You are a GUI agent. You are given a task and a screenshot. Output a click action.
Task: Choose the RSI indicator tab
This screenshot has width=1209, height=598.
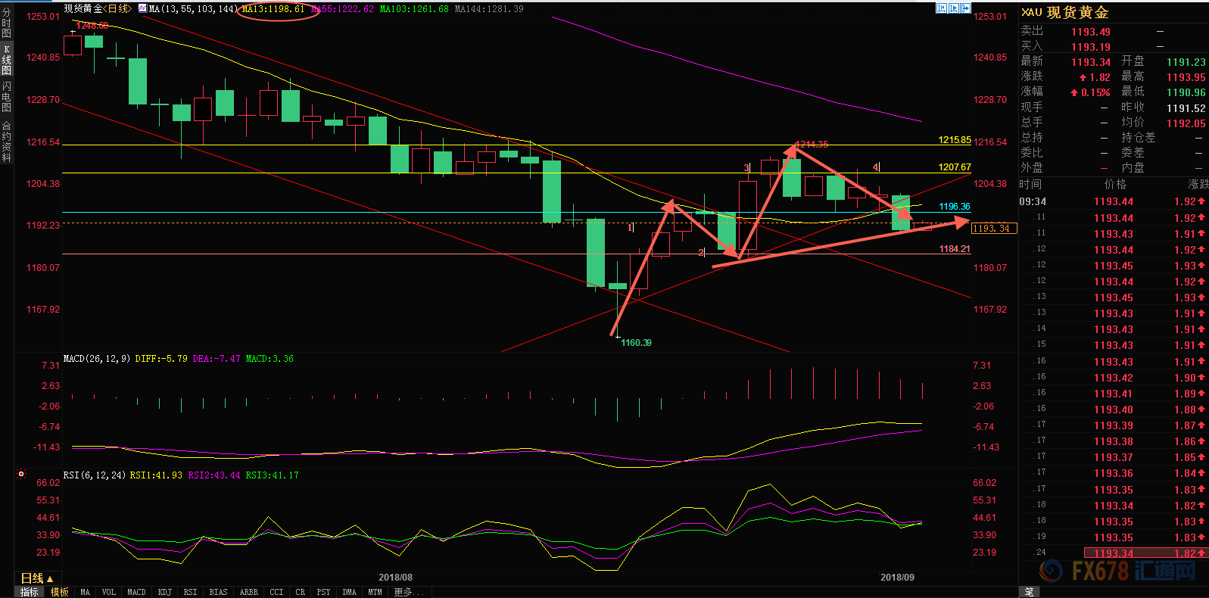click(x=190, y=592)
